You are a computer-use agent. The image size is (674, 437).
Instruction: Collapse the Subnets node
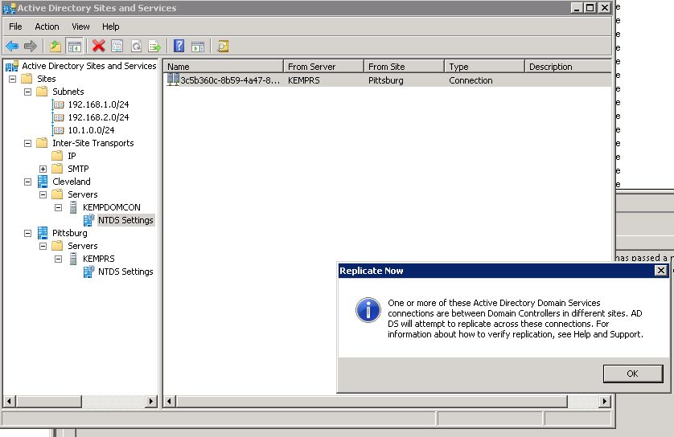click(x=27, y=92)
